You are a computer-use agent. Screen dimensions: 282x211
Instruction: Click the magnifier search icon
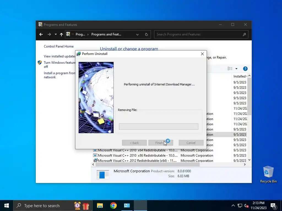click(244, 34)
